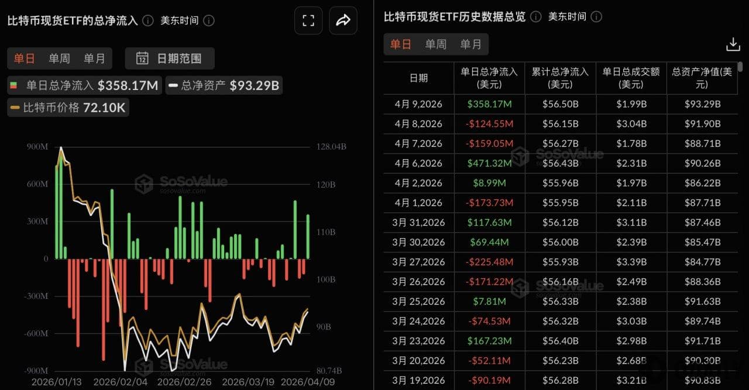Click the download table data icon
The image size is (749, 390).
coord(733,44)
